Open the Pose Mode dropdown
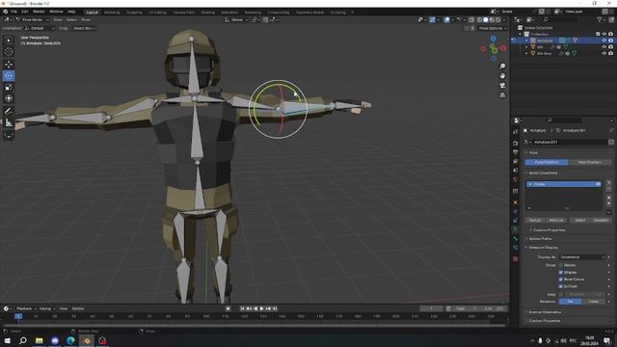This screenshot has width=617, height=347. pos(32,19)
